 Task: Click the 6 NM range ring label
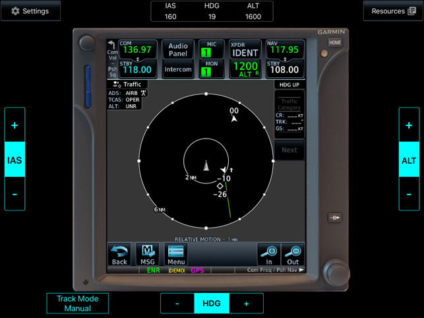point(160,210)
